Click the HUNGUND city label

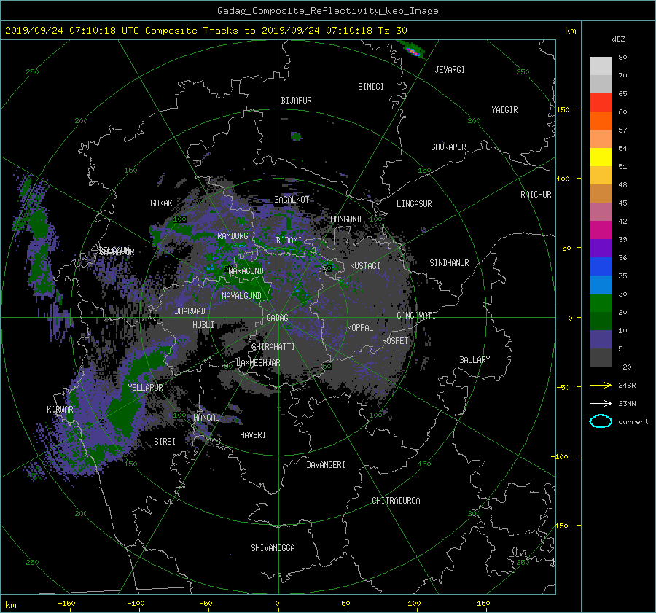tap(345, 219)
